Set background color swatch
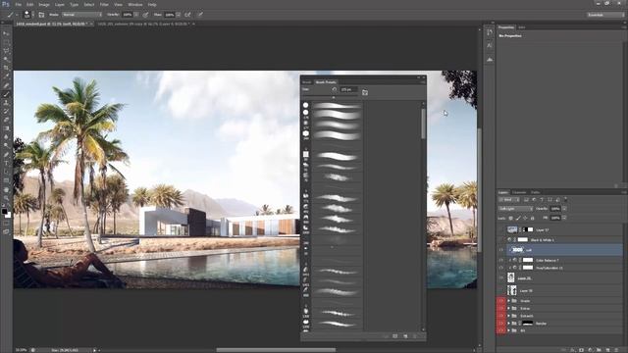 coord(8,216)
